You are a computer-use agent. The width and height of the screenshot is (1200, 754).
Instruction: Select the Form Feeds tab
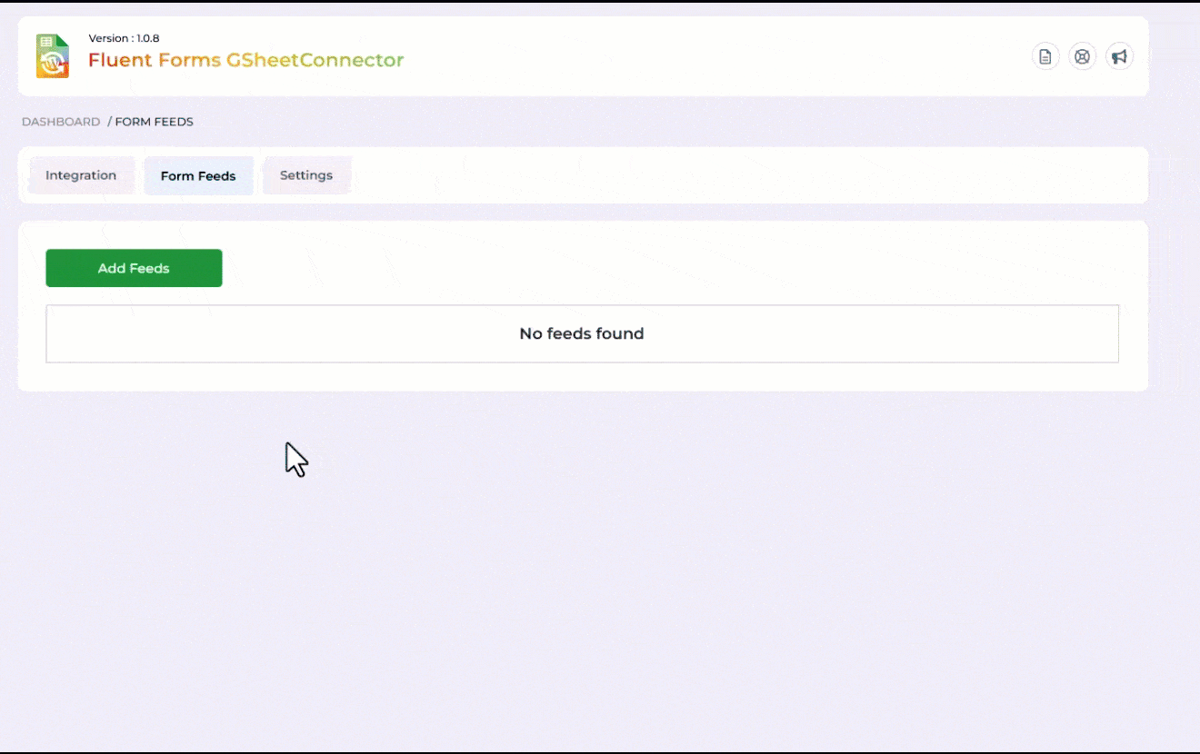(x=198, y=176)
